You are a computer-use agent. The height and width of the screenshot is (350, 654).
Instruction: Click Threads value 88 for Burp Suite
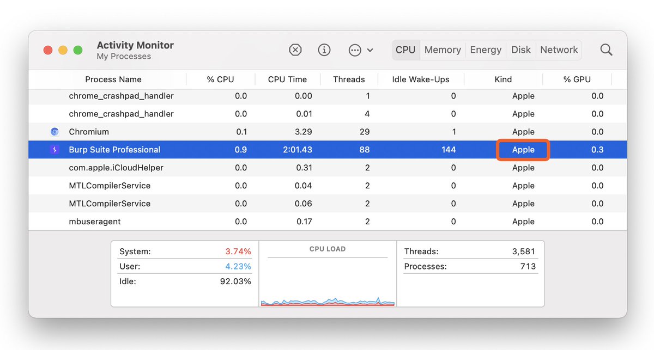[x=365, y=150]
